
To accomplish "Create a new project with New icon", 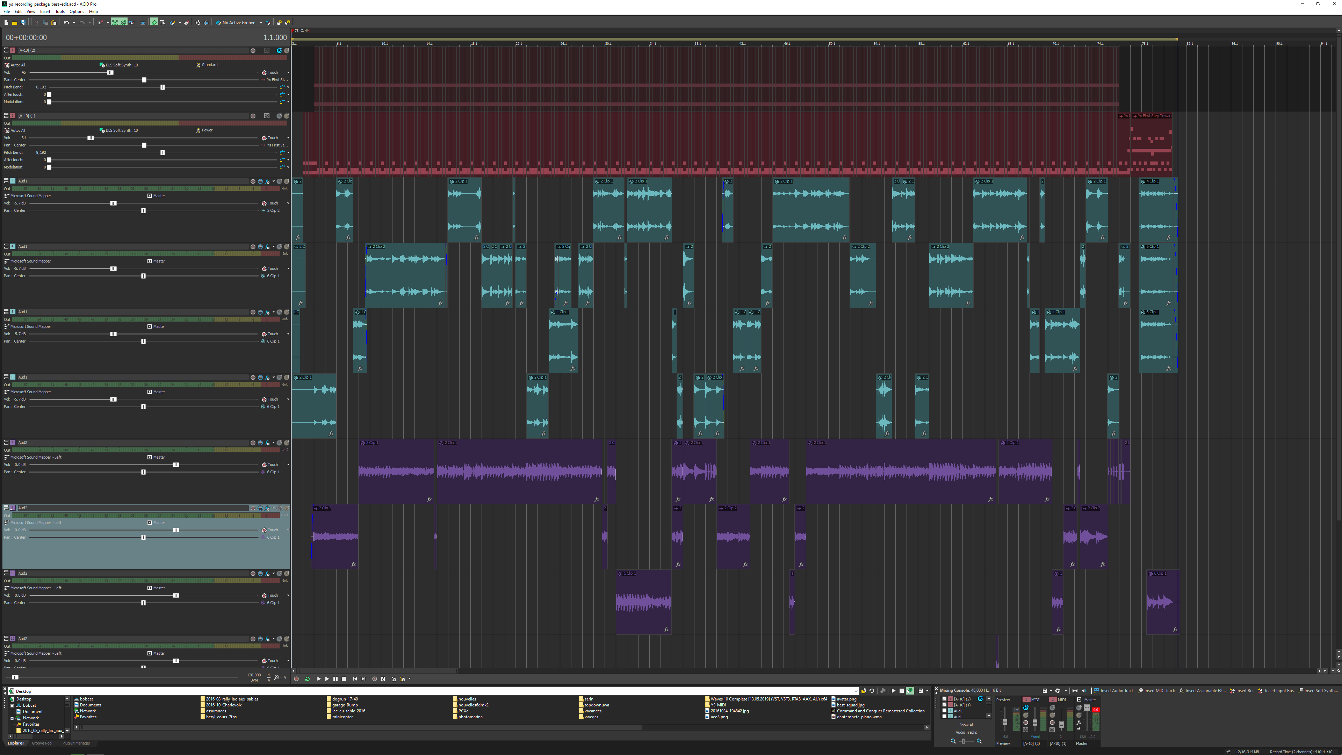I will [x=6, y=22].
